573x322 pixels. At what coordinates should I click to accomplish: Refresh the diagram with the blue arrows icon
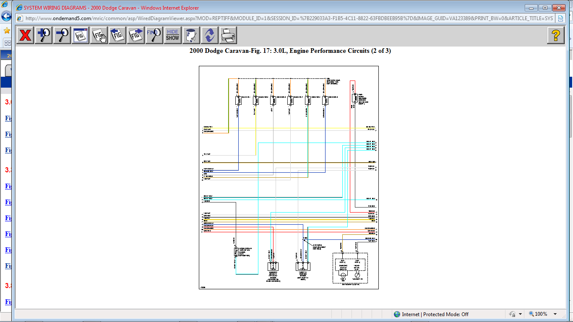click(x=209, y=35)
